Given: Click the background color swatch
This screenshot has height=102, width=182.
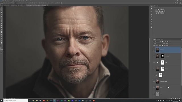Looking at the screenshot, I should pos(2,50).
